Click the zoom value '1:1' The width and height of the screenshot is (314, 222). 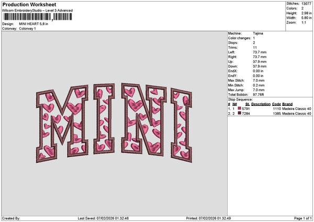click(304, 23)
